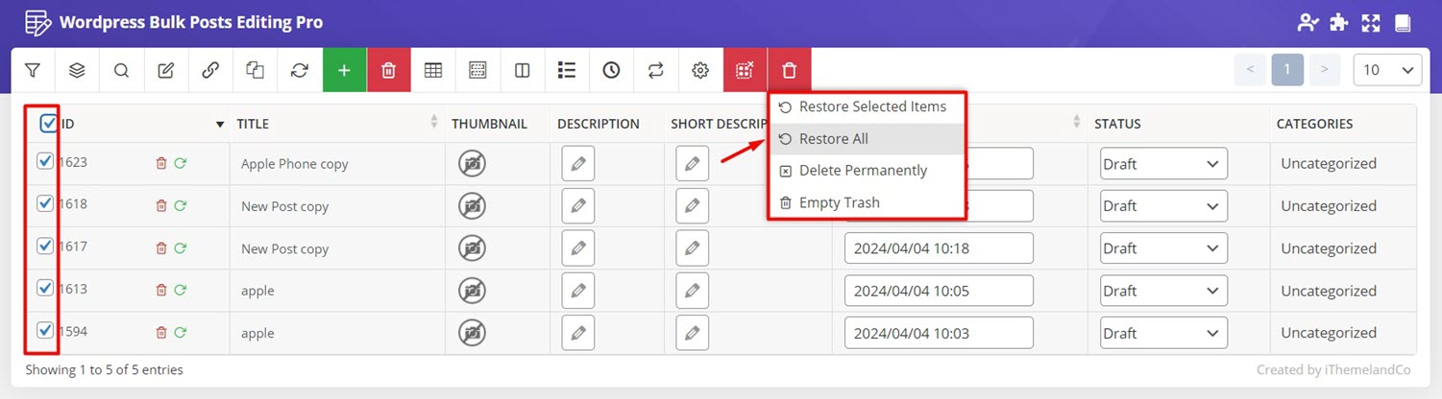Uncheck the checkbox for row 1617
Viewport: 1442px width, 399px height.
[44, 246]
